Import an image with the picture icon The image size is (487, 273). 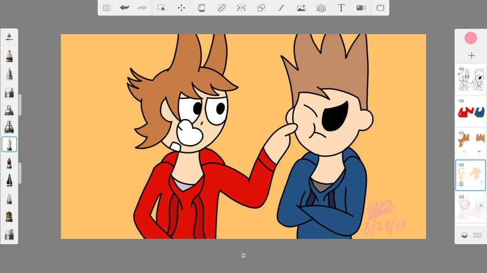[301, 8]
